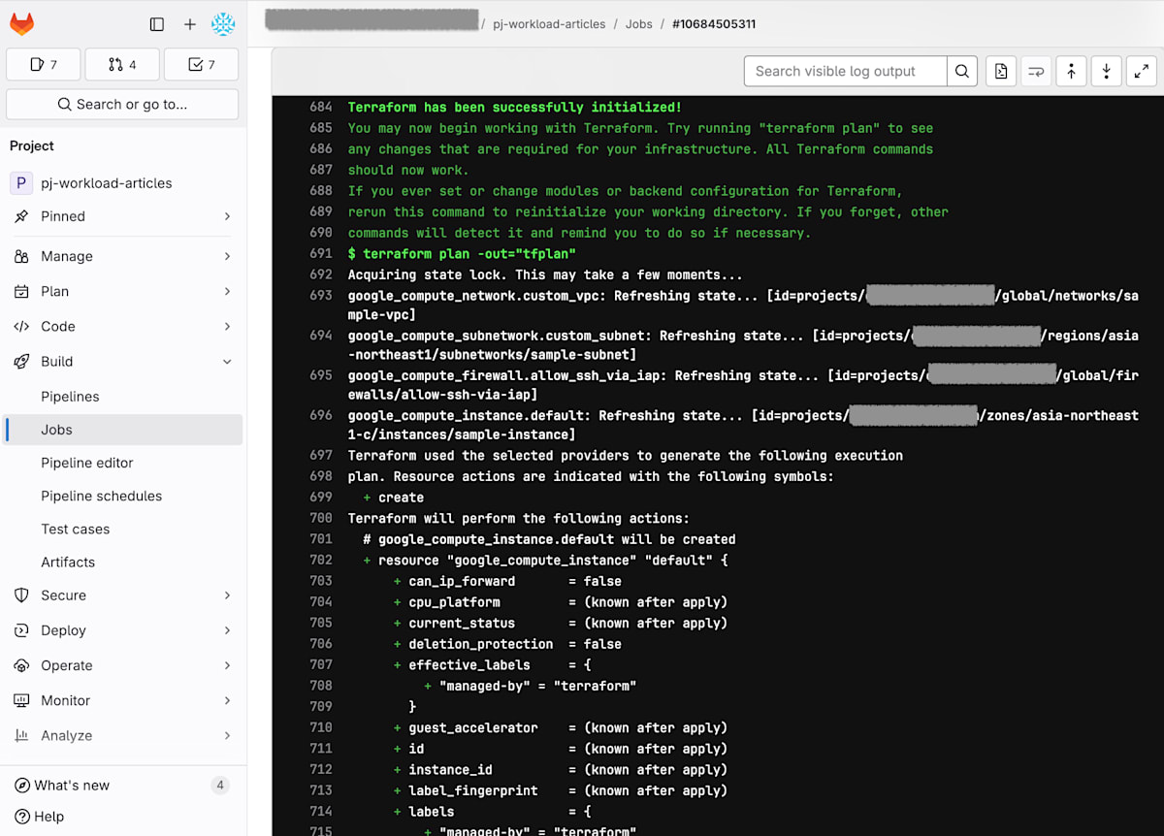This screenshot has width=1164, height=836.
Task: Open to-do list counter showing 7
Action: (201, 64)
